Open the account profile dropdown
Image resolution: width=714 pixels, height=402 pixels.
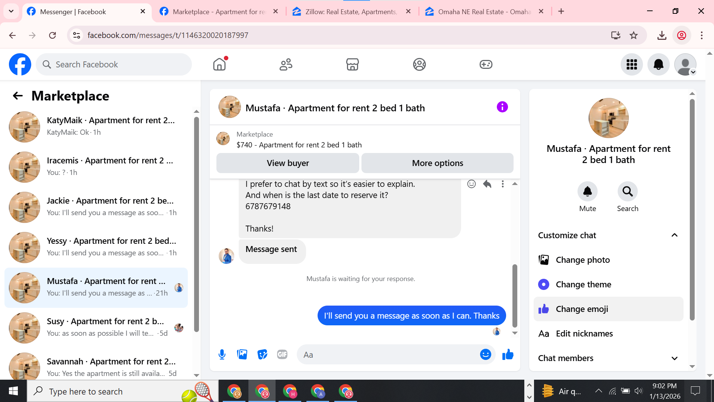pos(685,64)
